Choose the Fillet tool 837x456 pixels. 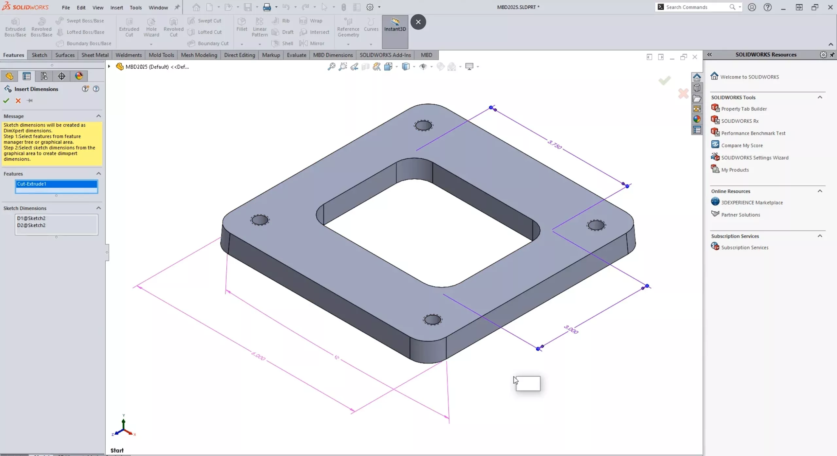point(242,25)
